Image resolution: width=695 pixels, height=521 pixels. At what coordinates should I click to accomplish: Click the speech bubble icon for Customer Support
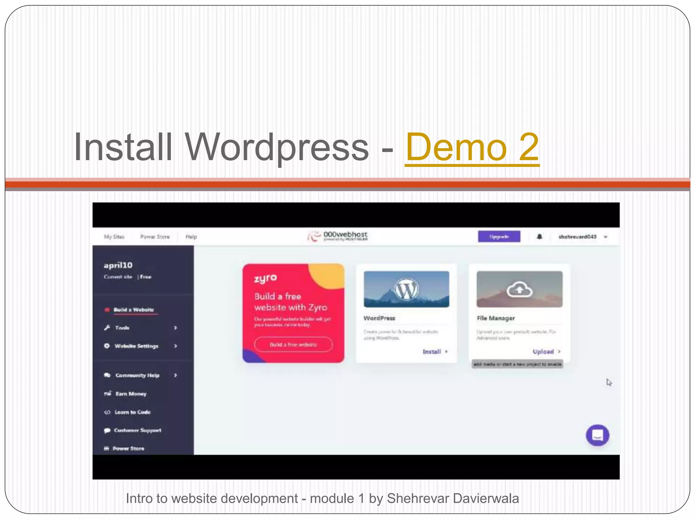point(107,430)
